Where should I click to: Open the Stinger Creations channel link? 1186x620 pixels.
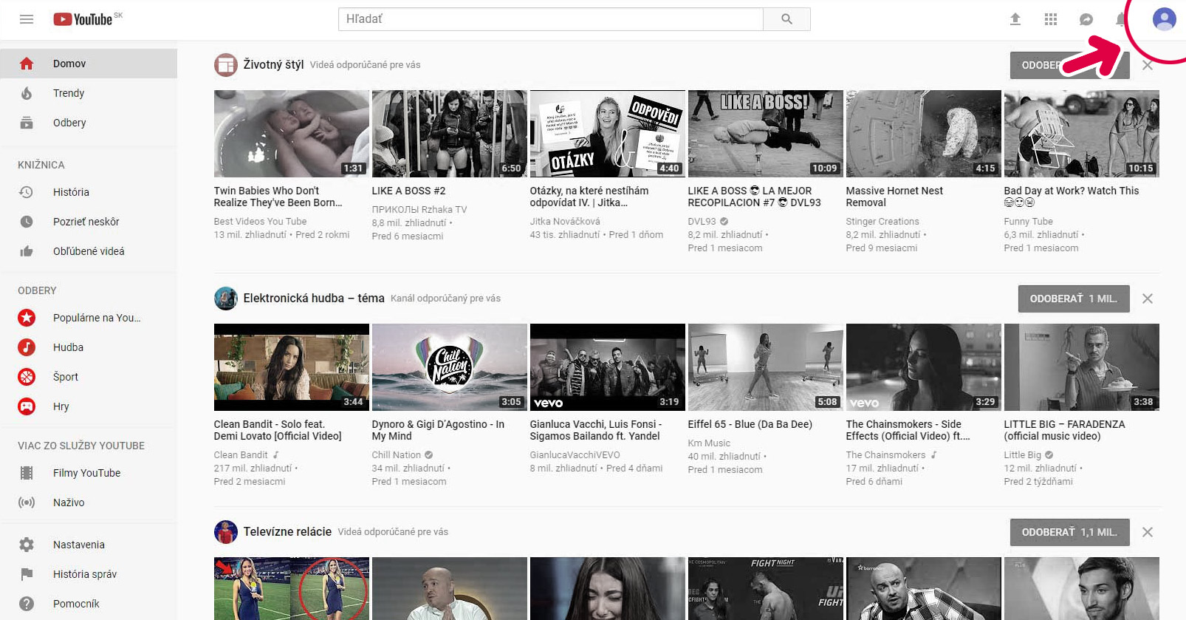[882, 222]
